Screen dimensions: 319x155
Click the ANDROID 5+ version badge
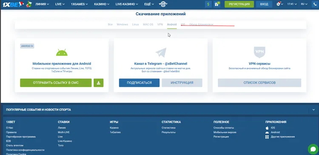(27, 46)
